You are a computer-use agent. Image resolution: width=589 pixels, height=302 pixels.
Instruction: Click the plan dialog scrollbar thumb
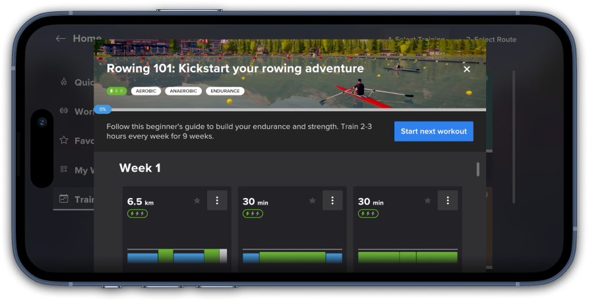pos(478,169)
